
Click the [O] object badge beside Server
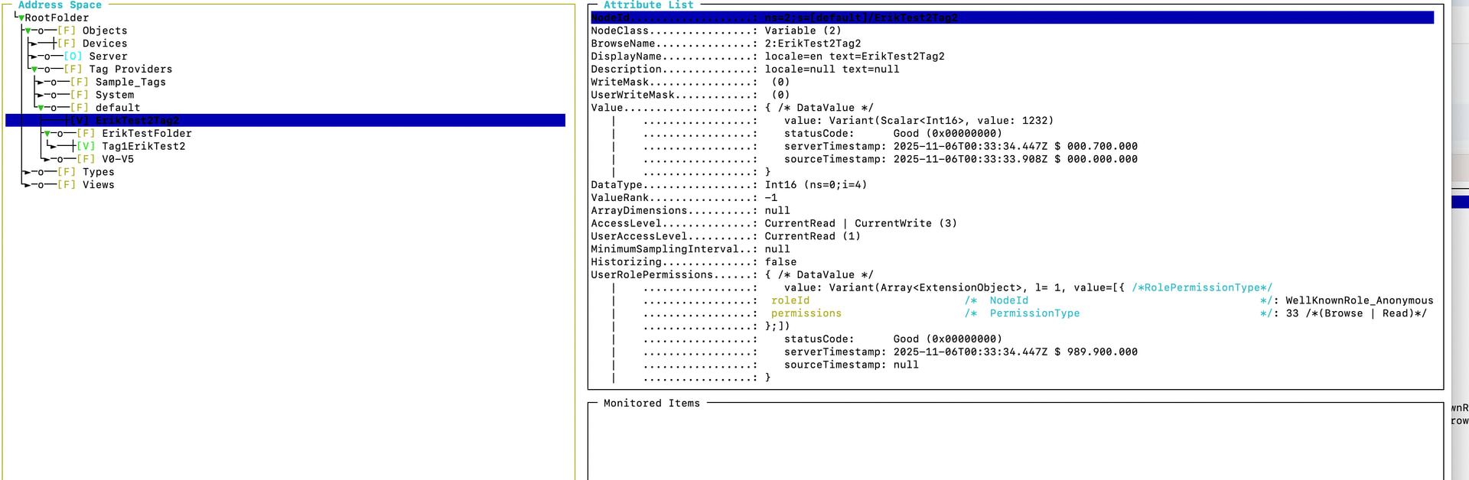coord(73,57)
